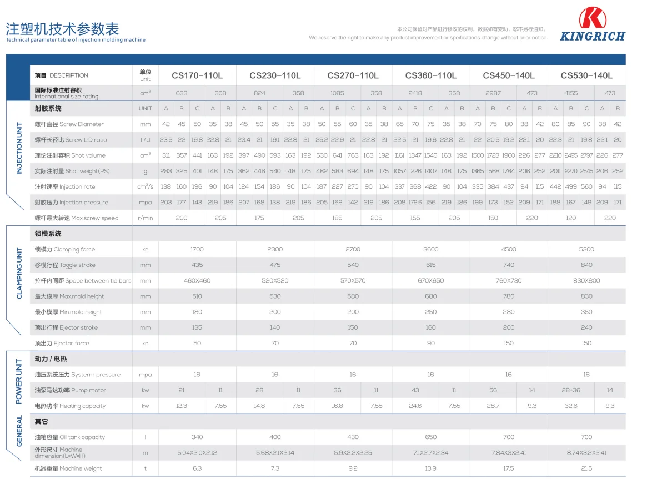The width and height of the screenshot is (652, 479).
Task: Select the Injection pressure row label
Action: [x=71, y=203]
